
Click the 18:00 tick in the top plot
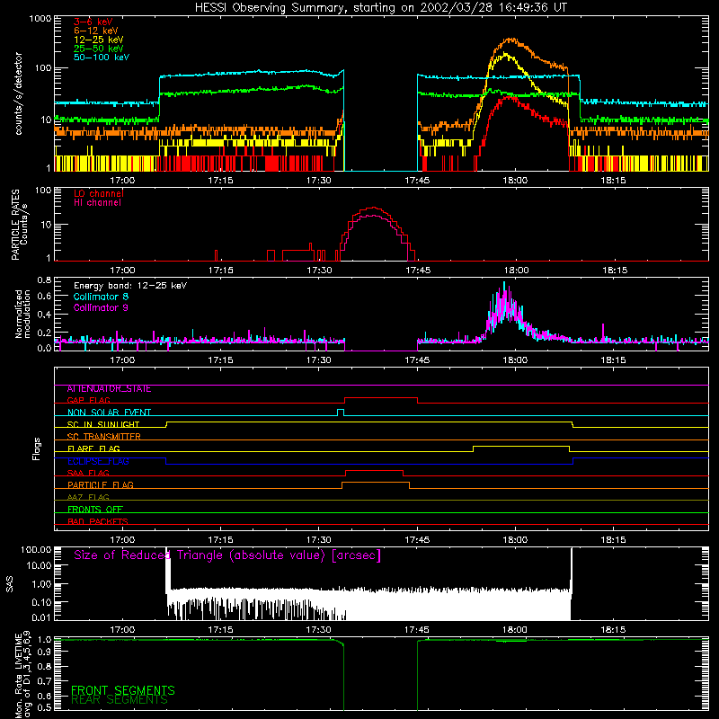(x=515, y=181)
